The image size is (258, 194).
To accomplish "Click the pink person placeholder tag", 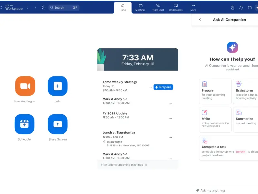I will (241, 152).
